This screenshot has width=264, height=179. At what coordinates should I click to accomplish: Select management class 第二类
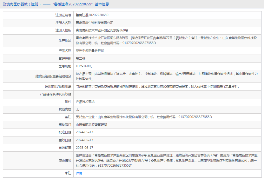[x=81, y=59]
